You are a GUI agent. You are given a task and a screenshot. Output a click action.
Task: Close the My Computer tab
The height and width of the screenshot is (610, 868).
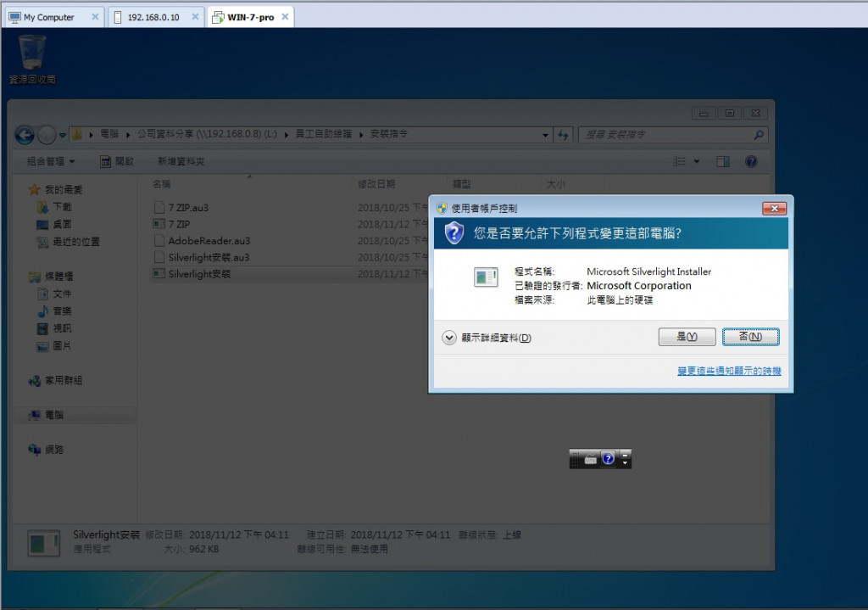(95, 17)
